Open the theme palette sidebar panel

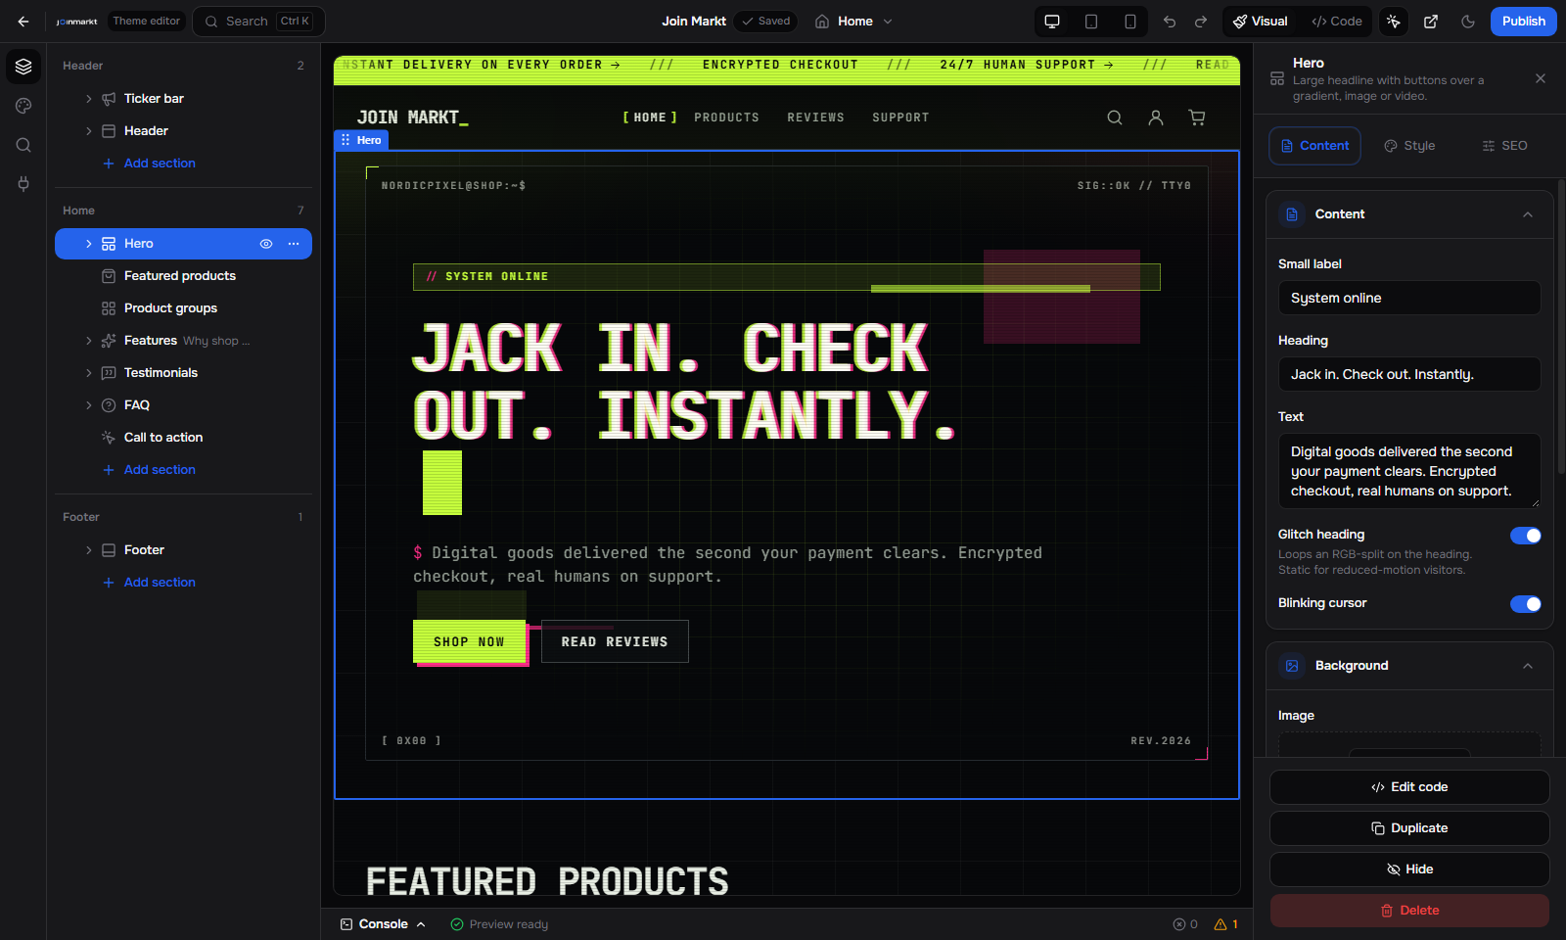click(23, 106)
